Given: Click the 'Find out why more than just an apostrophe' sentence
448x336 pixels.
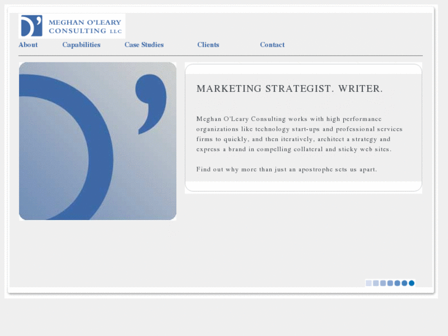Looking at the screenshot, I should click(x=287, y=170).
